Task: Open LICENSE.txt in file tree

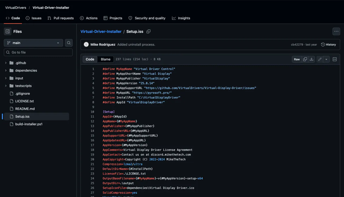Action: coord(24,101)
